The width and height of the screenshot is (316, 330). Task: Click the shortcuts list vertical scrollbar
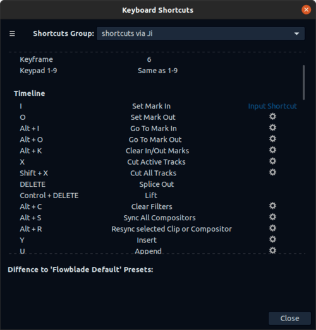303,82
